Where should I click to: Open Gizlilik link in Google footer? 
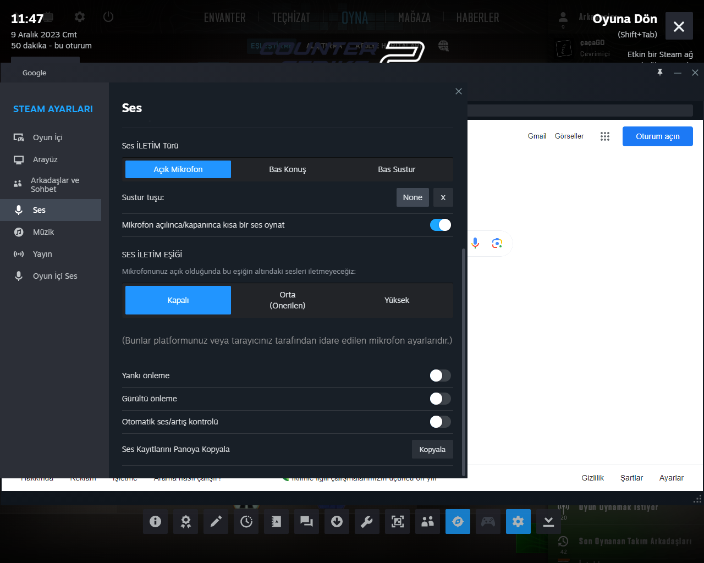coord(593,478)
